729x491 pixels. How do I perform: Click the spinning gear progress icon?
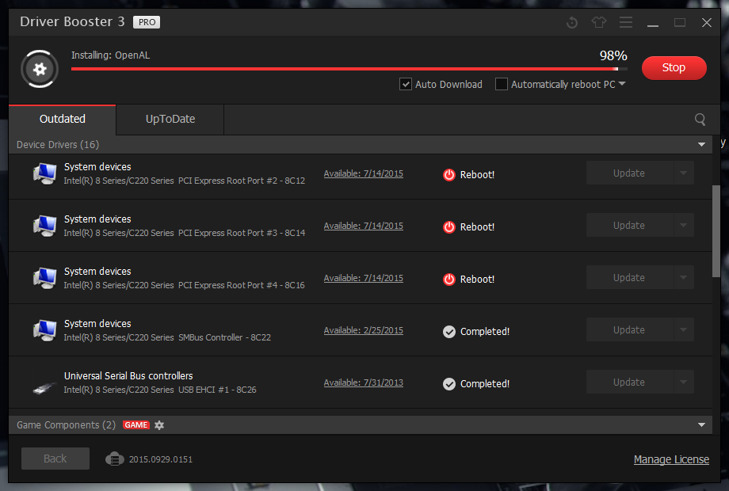click(x=40, y=69)
